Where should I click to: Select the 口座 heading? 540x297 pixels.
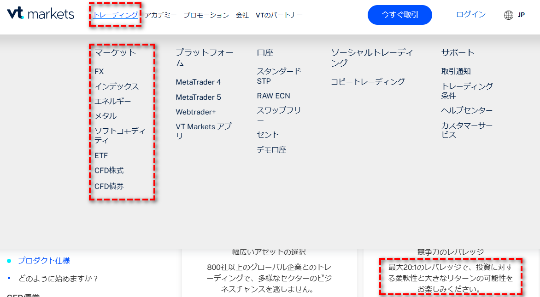point(265,52)
